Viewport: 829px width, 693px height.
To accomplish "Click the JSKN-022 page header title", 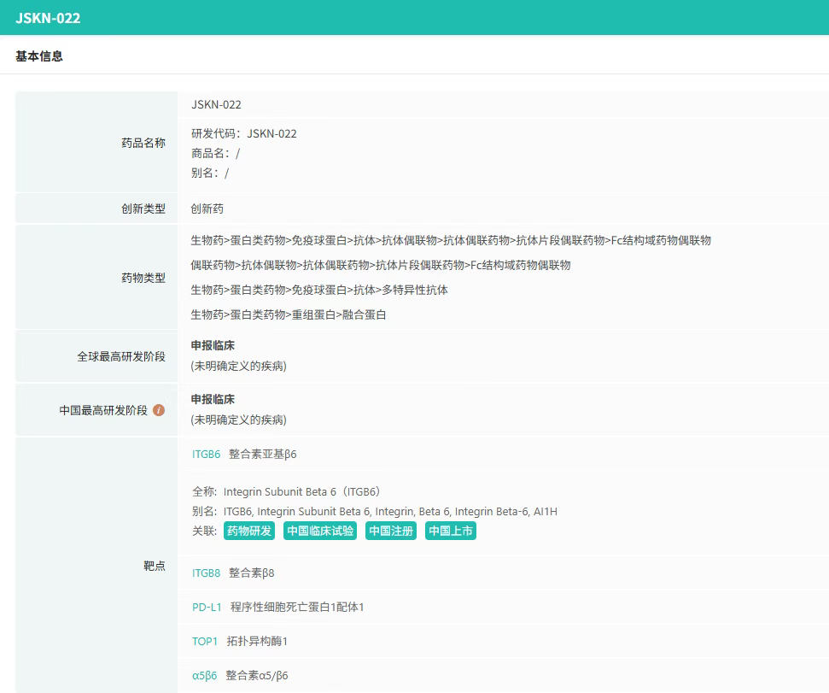I will point(48,17).
